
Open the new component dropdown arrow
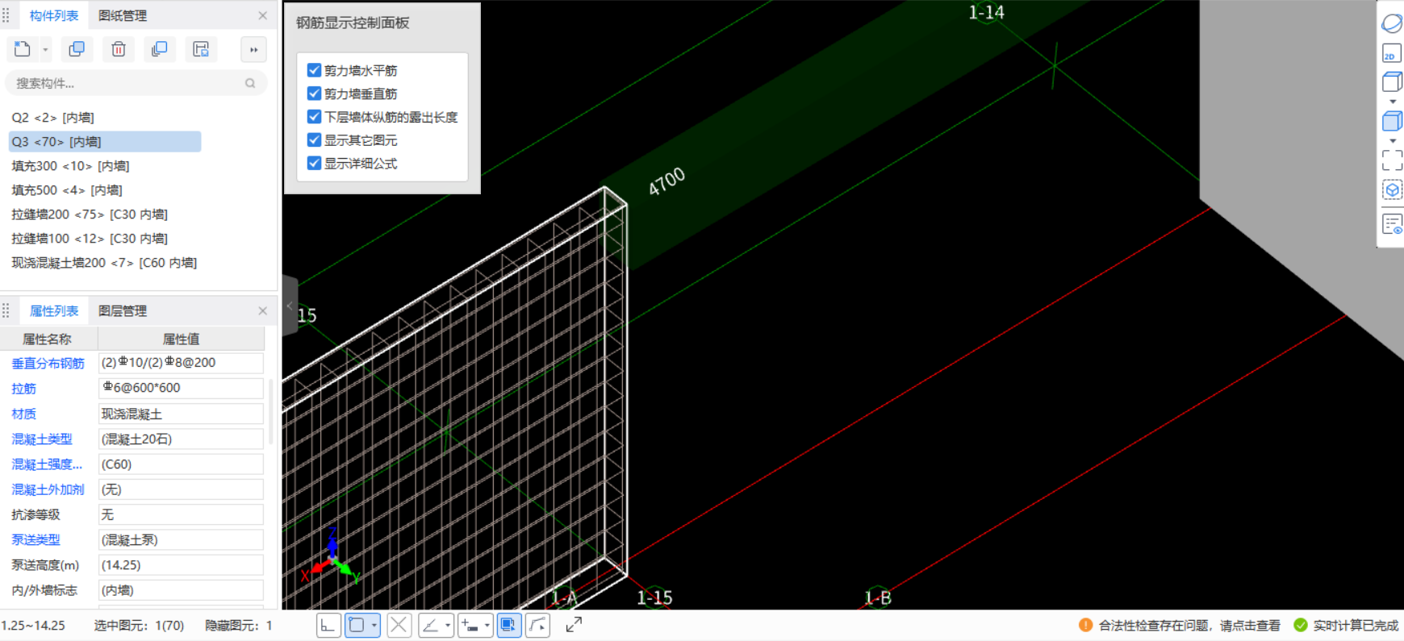click(x=45, y=50)
